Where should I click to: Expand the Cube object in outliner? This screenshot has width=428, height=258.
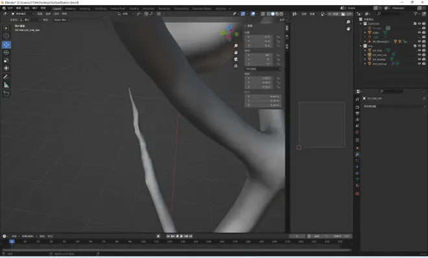(x=365, y=33)
